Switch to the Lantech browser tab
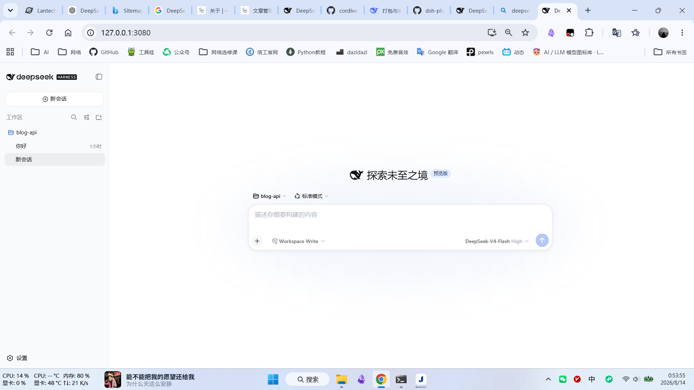The width and height of the screenshot is (694, 390). tap(41, 10)
